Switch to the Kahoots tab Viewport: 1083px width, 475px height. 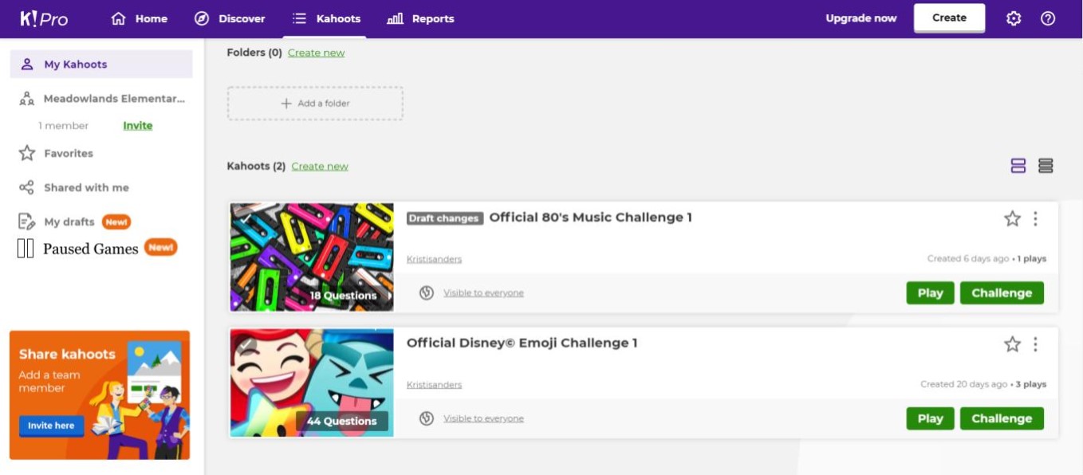tap(325, 18)
